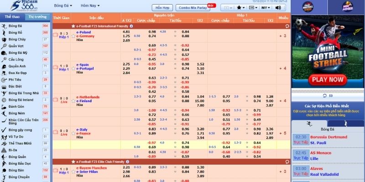Favorite the e-Bayern Munchen vs e-Inter Milan star
The image size is (365, 182).
point(73,172)
